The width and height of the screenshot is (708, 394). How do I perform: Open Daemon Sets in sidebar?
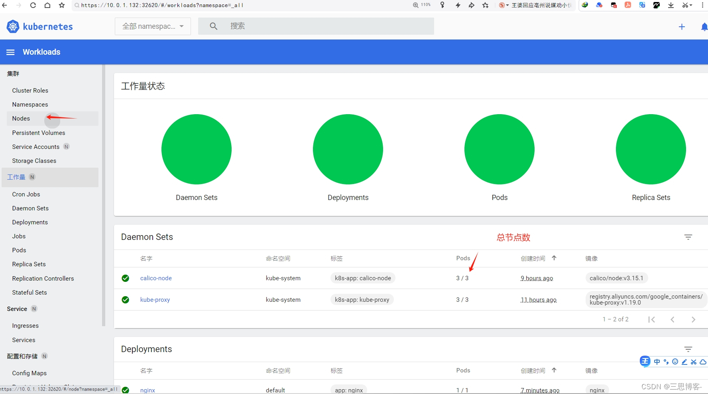pos(30,208)
